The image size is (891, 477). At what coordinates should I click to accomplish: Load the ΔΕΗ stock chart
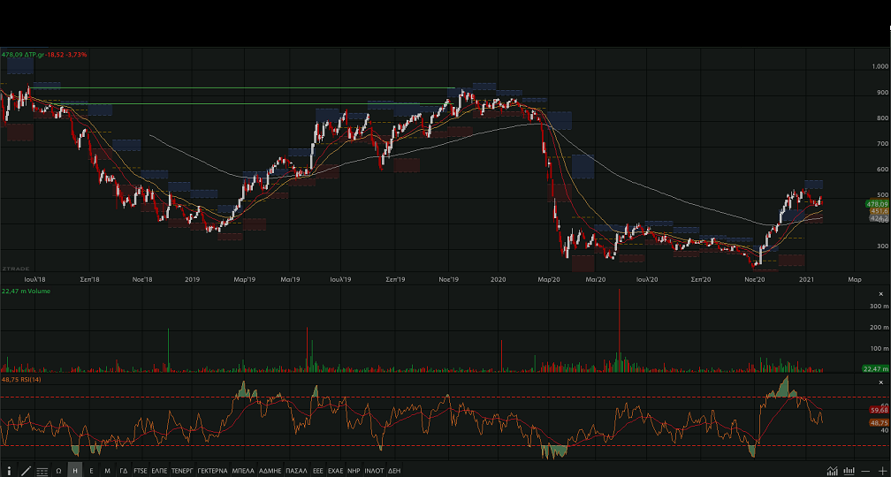(394, 471)
